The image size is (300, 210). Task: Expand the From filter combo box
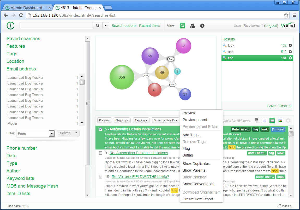pyautogui.click(x=51, y=134)
